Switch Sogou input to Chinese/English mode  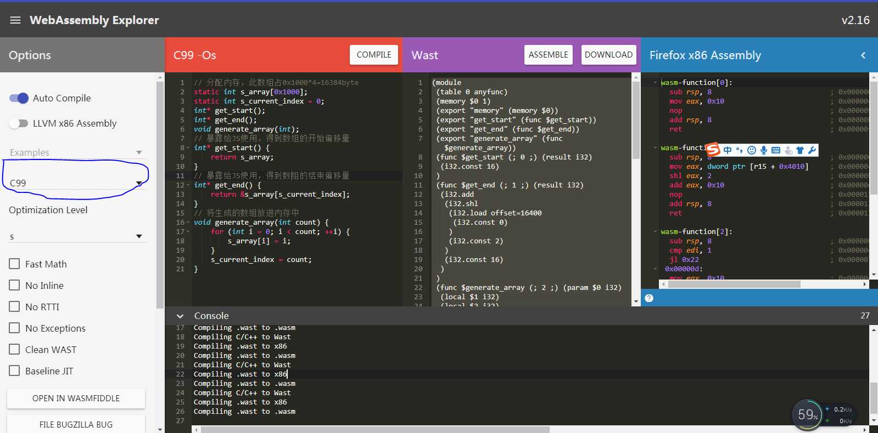coord(728,150)
